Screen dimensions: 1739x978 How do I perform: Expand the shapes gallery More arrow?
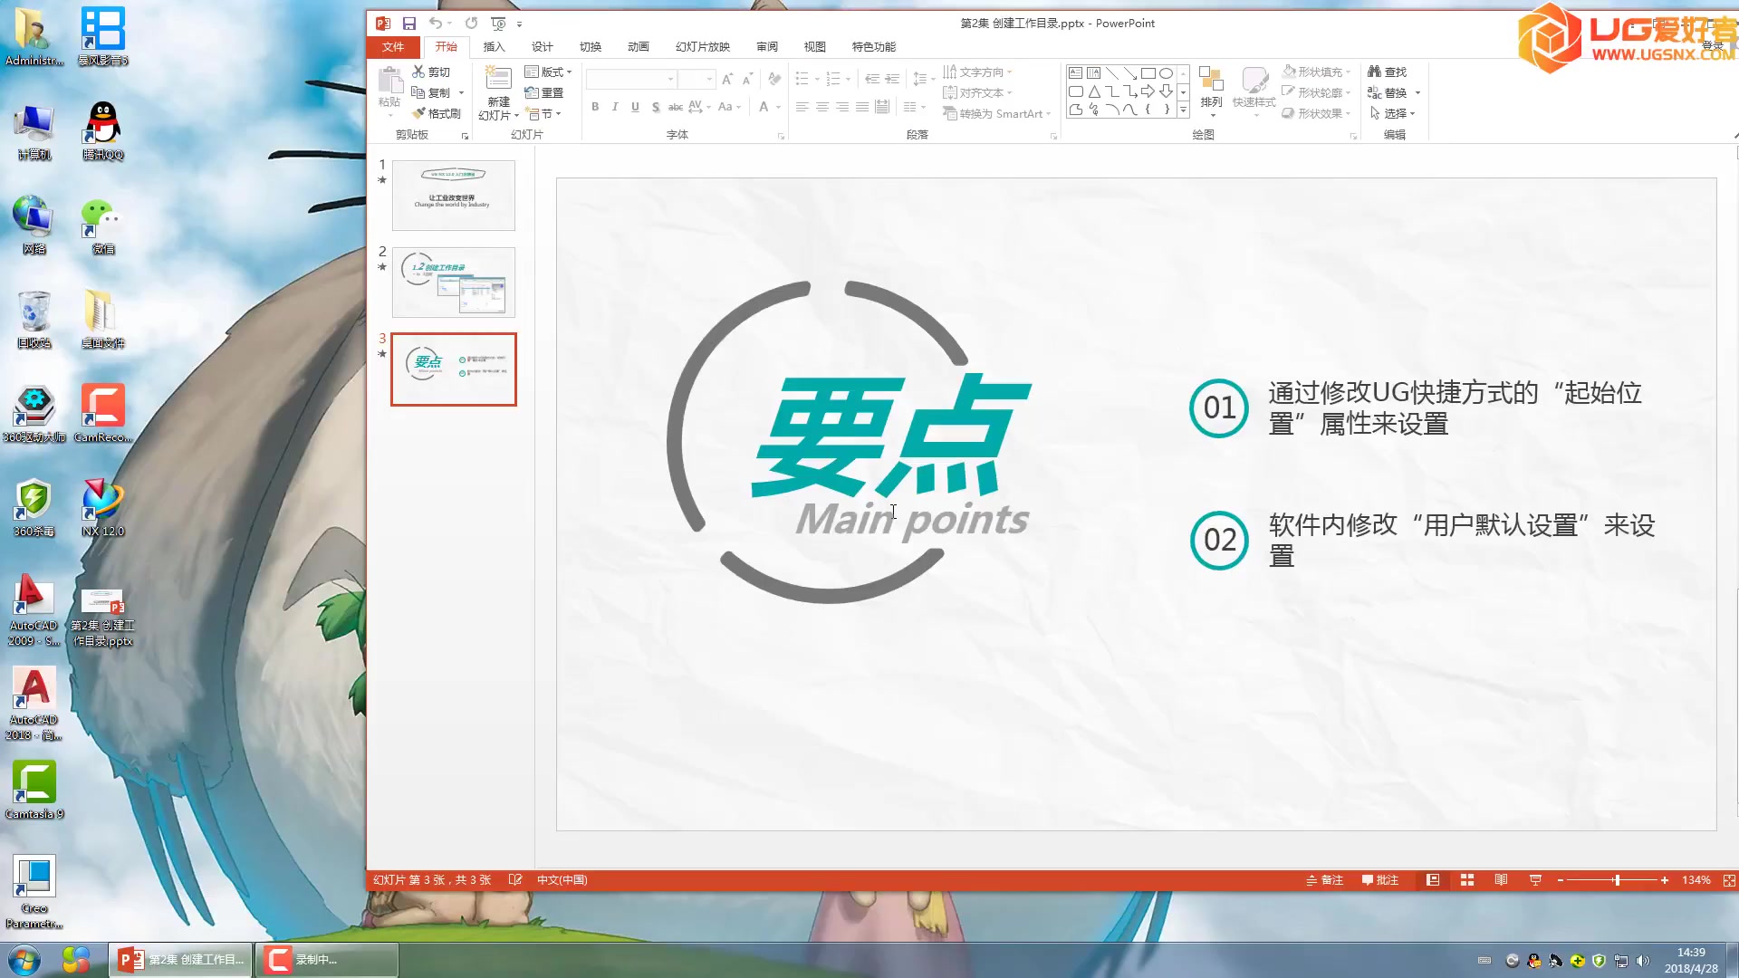click(1183, 110)
